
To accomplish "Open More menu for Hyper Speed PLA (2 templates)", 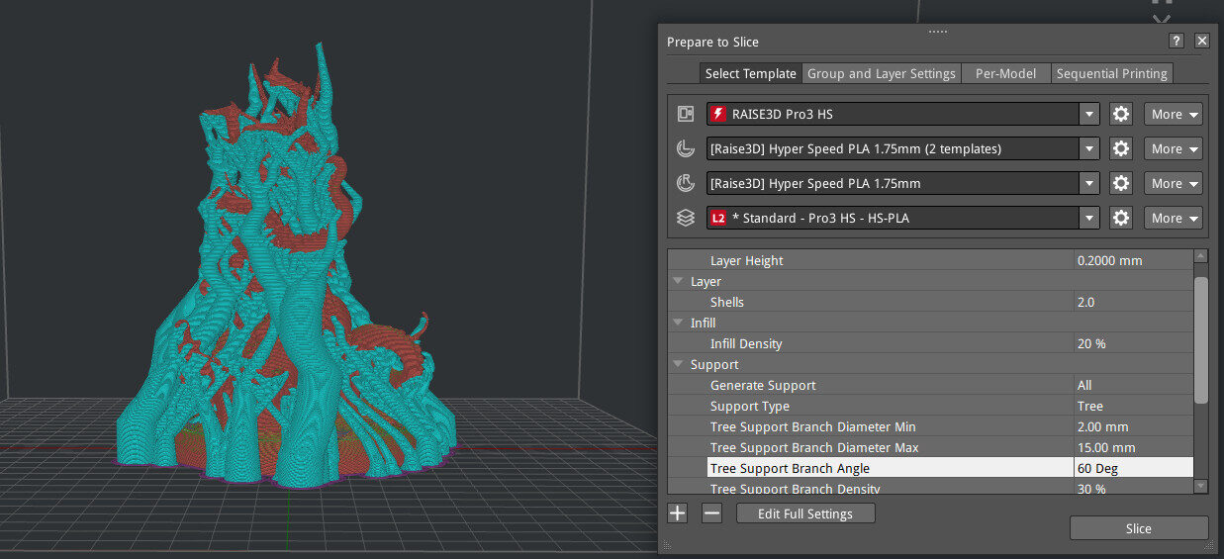I will coord(1174,148).
